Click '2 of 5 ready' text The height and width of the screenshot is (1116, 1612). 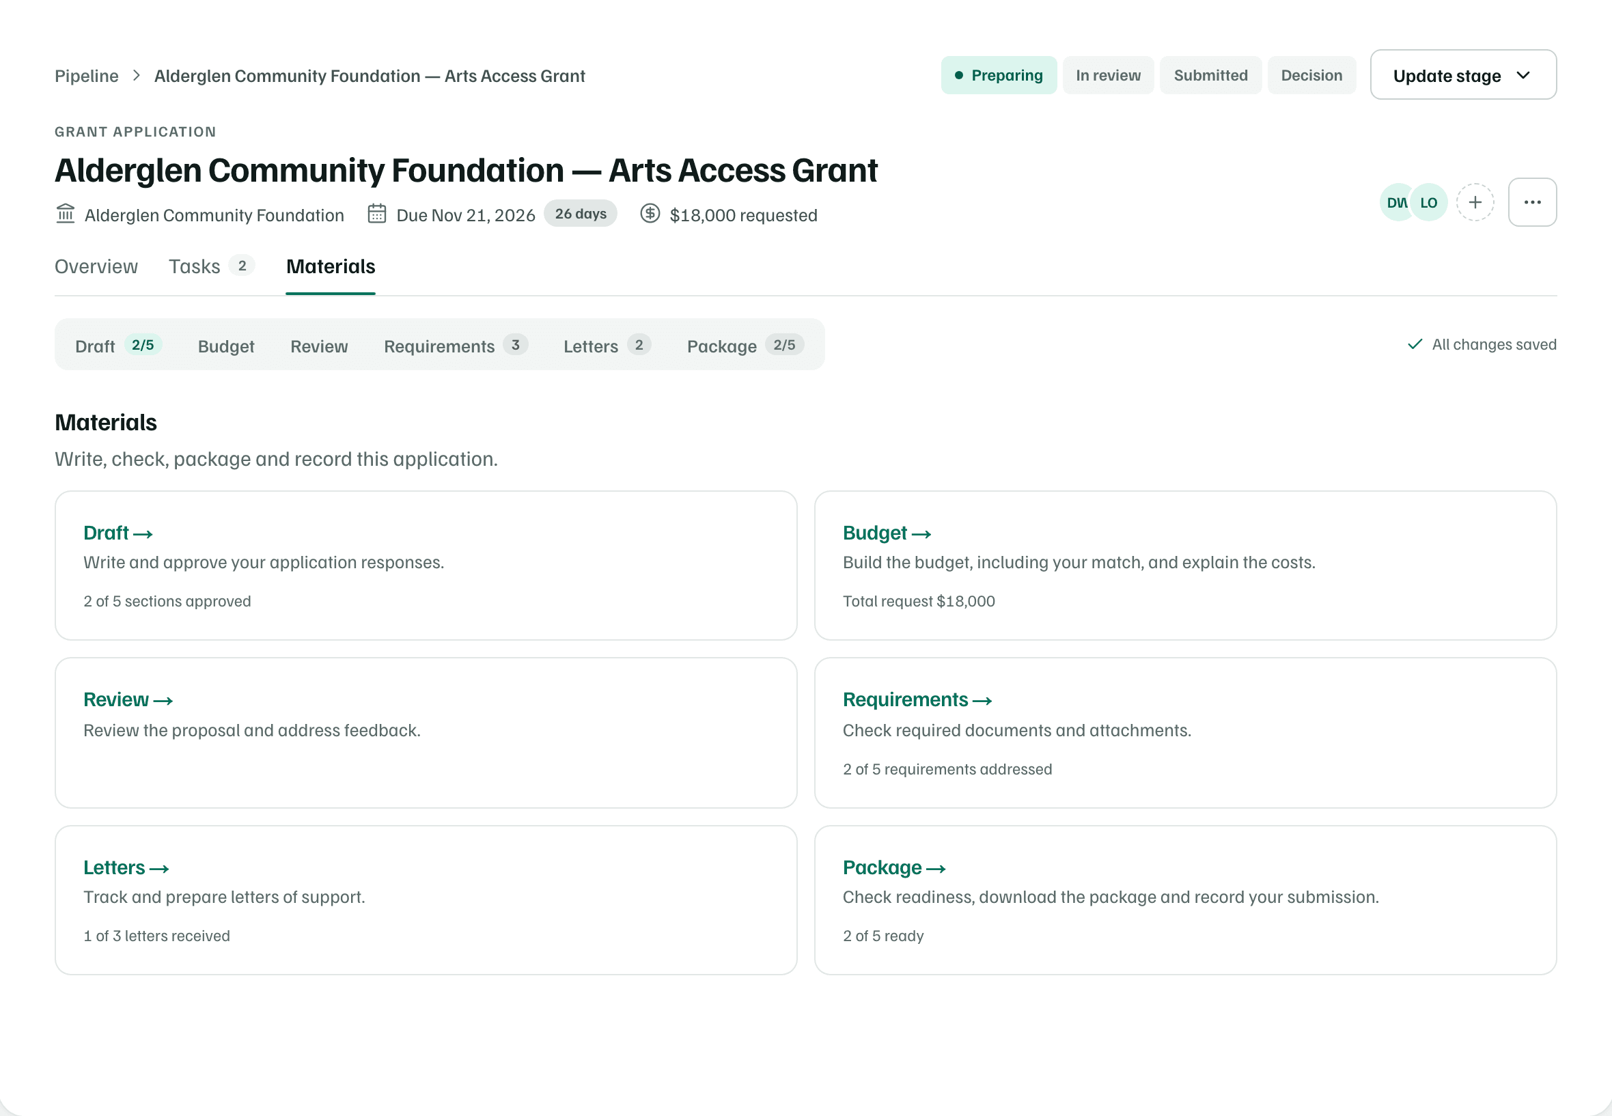pos(883,936)
